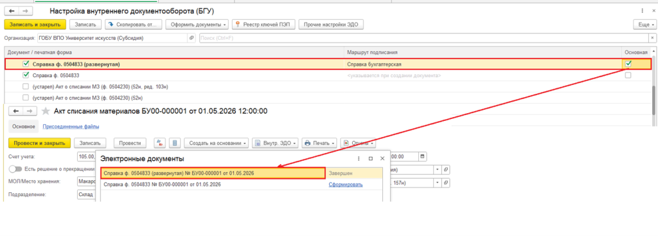Click Провести button

pyautogui.click(x=130, y=143)
